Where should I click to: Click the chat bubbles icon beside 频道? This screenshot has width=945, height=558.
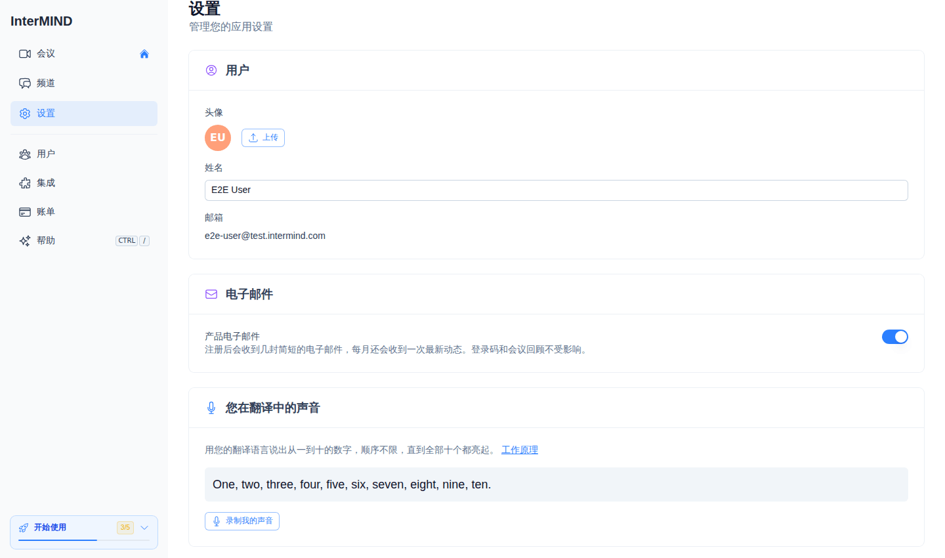click(x=25, y=83)
